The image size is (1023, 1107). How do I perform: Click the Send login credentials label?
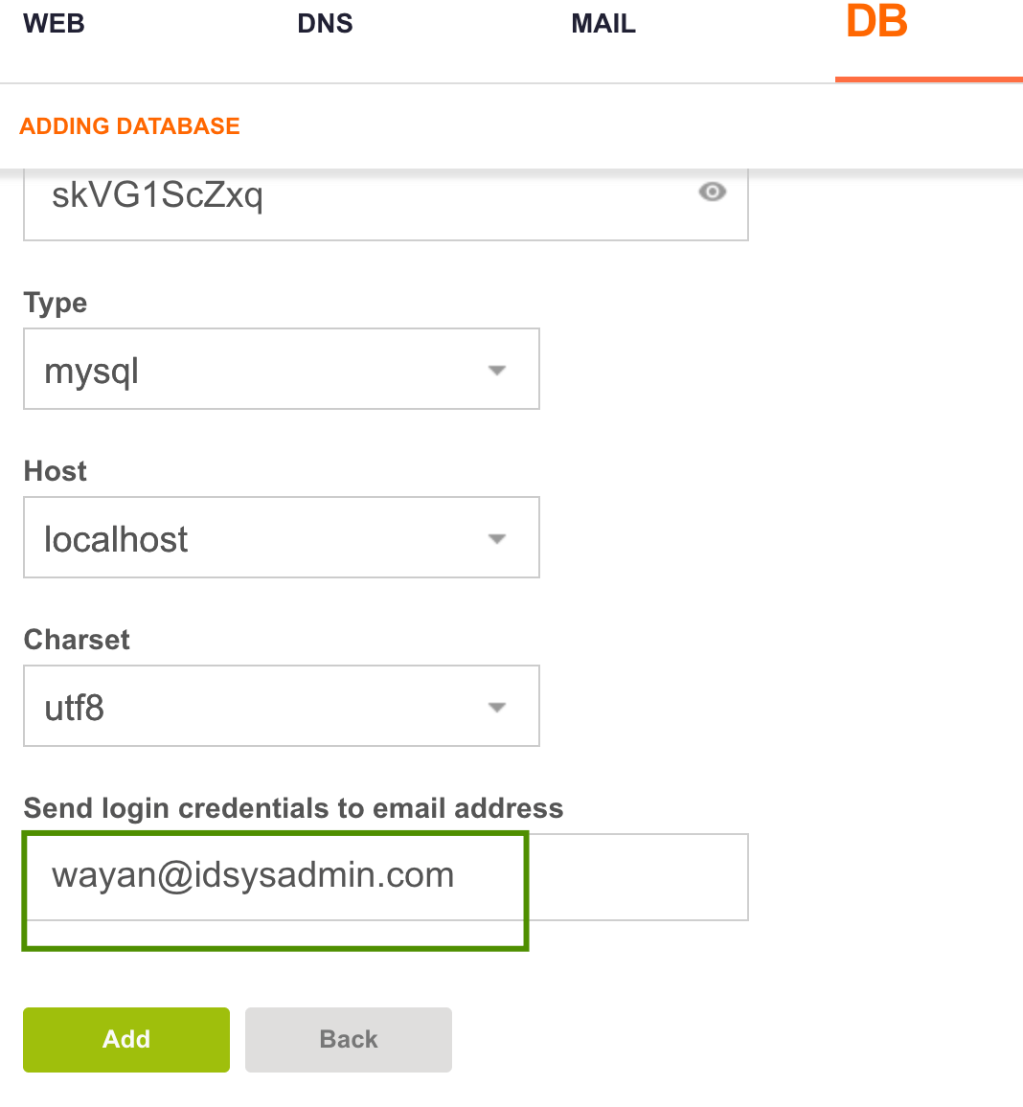tap(294, 809)
